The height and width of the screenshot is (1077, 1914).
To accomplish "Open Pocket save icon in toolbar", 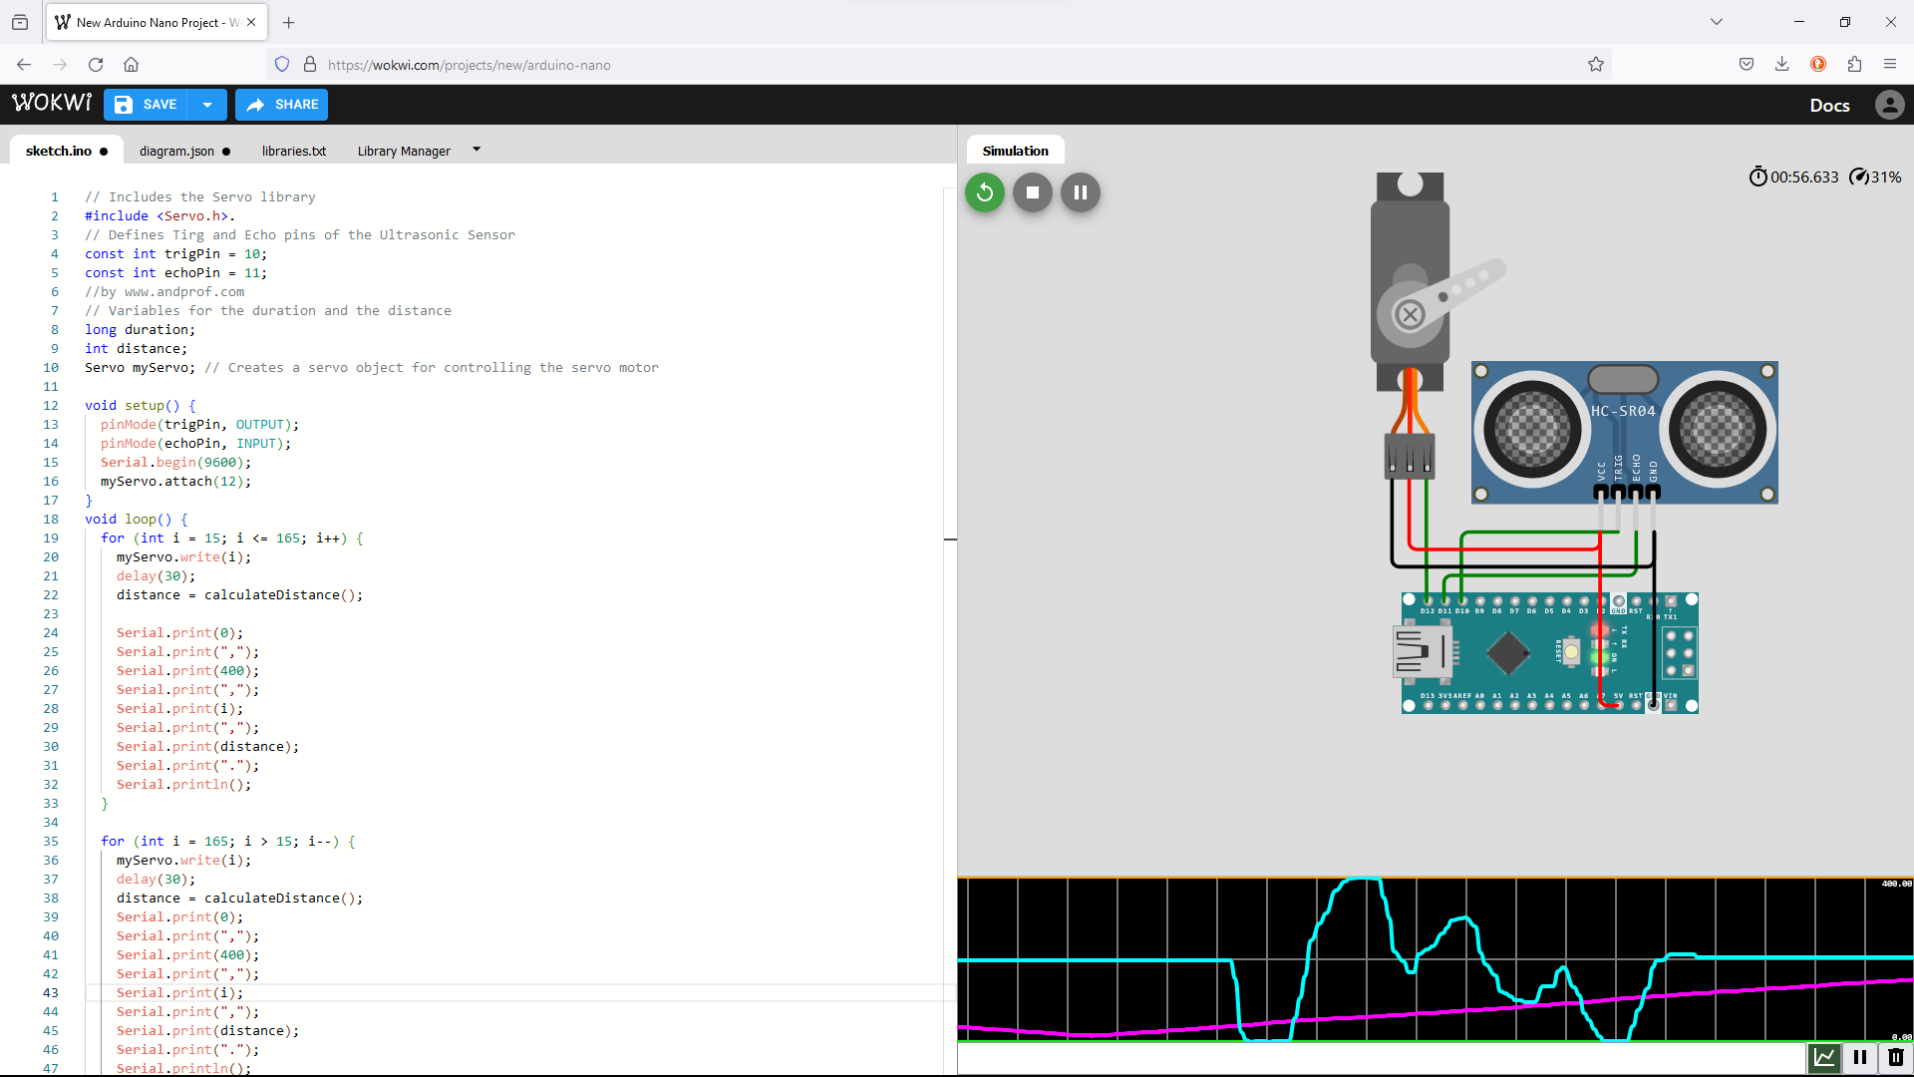I will coord(1747,65).
